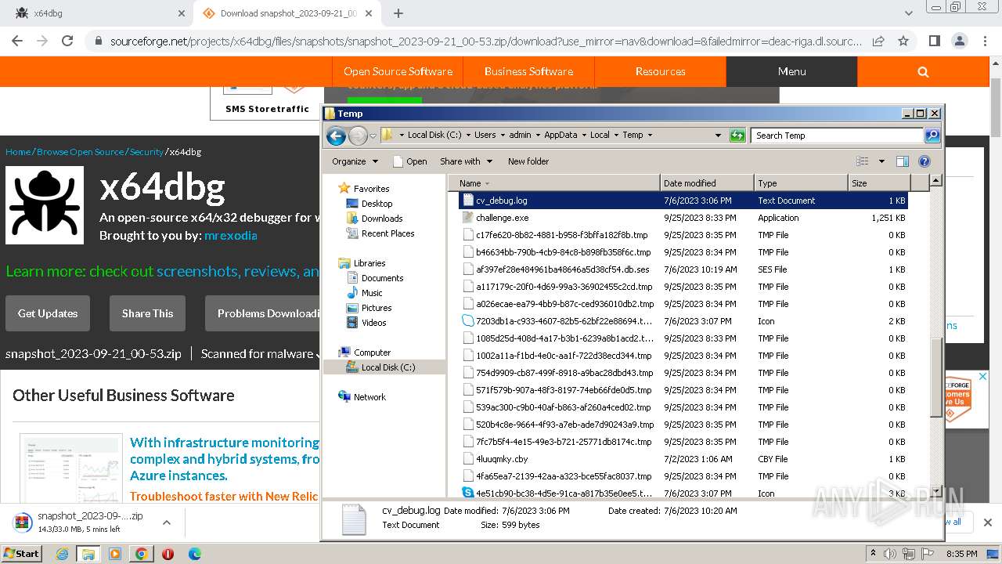Screen dimensions: 1002x564
Task: Click the Problems Downloading button
Action: point(262,313)
